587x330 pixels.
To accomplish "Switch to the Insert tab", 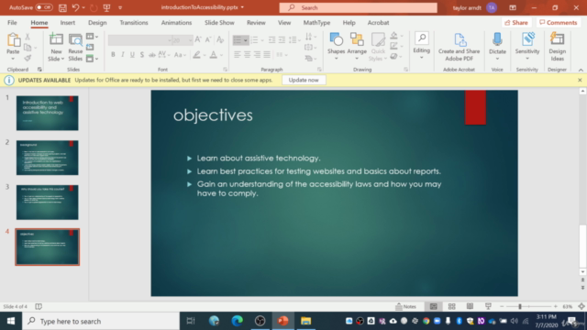I will click(67, 22).
